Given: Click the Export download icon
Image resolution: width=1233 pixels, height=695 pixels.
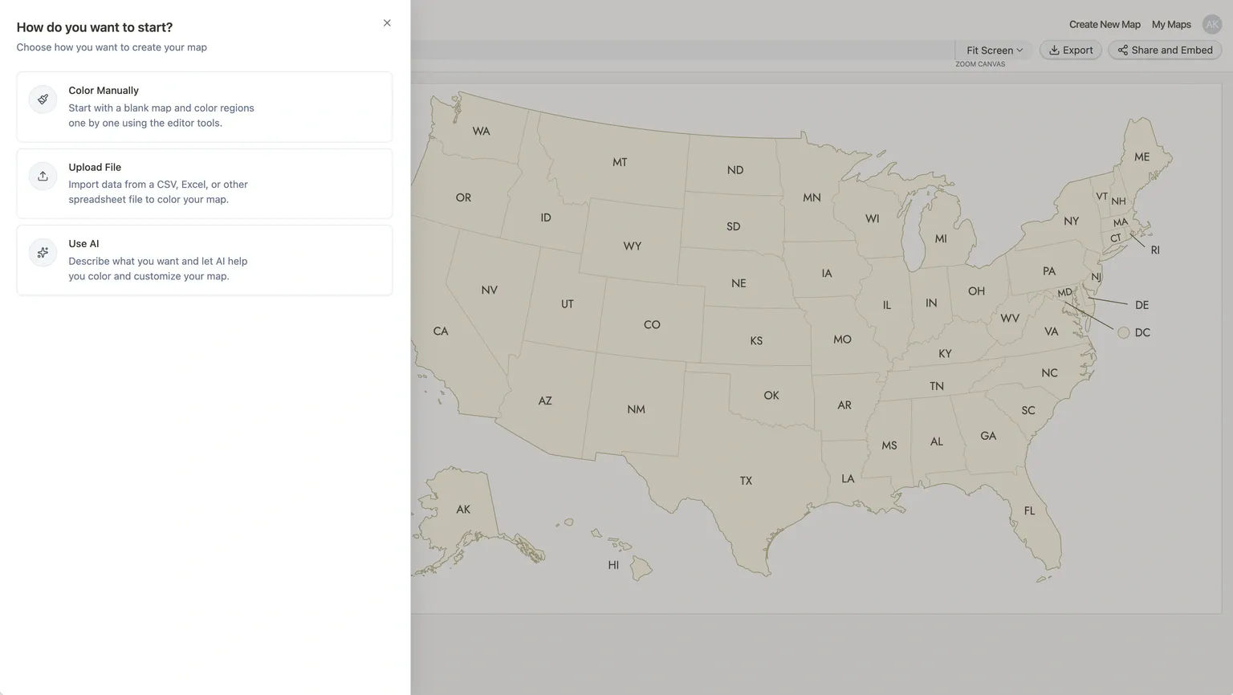Looking at the screenshot, I should click(1054, 50).
